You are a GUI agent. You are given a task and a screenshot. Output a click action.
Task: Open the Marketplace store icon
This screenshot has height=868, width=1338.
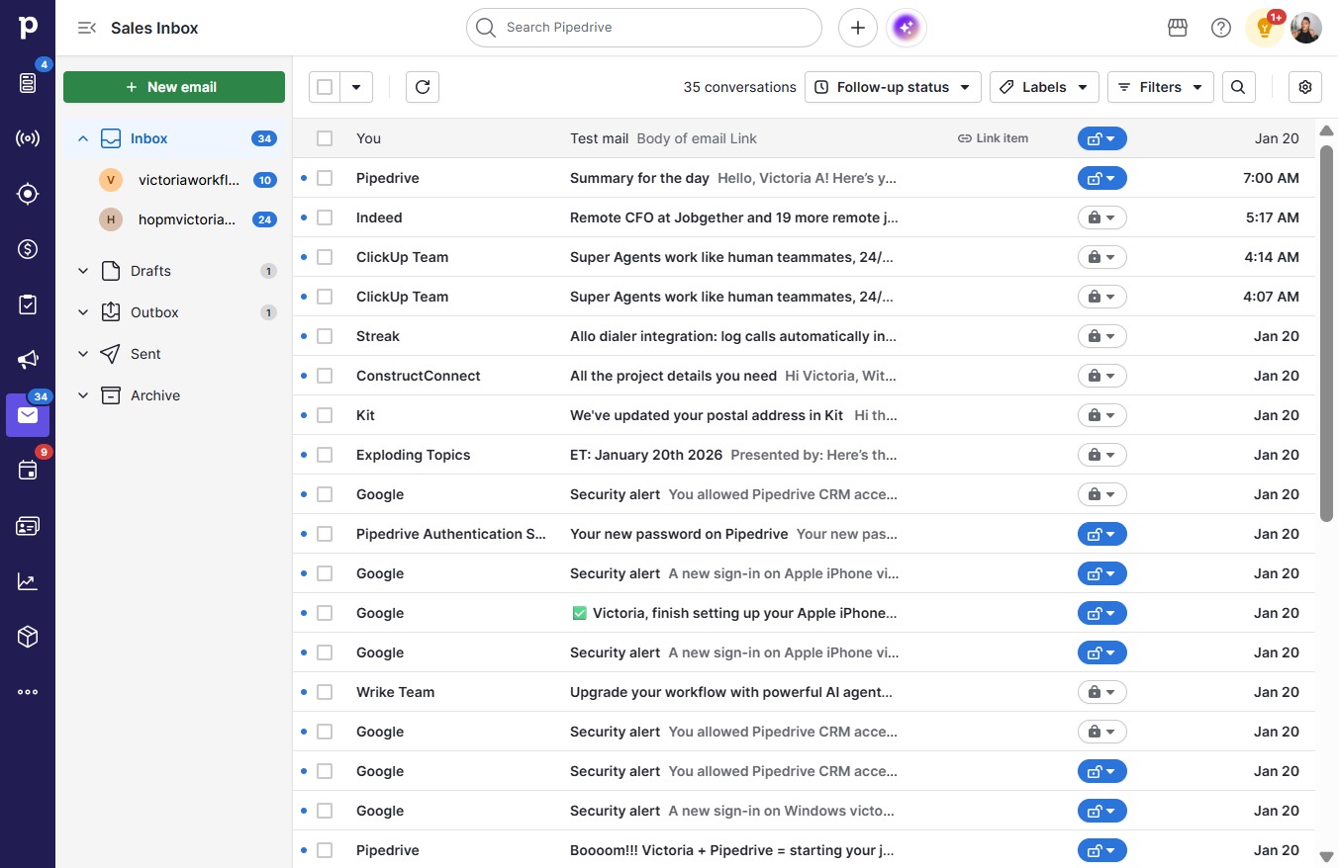pyautogui.click(x=1178, y=28)
